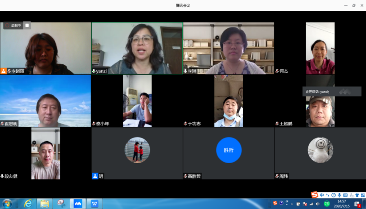
Task: Maximize the 腾讯会议 window
Action: pyautogui.click(x=354, y=5)
